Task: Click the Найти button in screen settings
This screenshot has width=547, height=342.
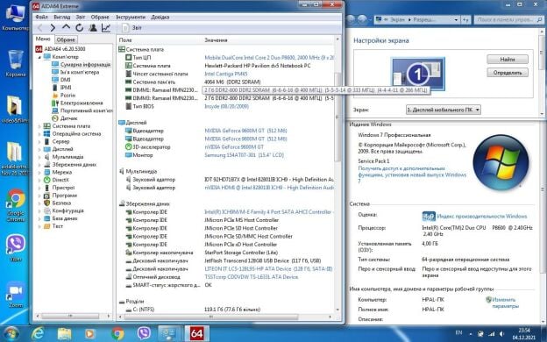Action: tap(508, 60)
